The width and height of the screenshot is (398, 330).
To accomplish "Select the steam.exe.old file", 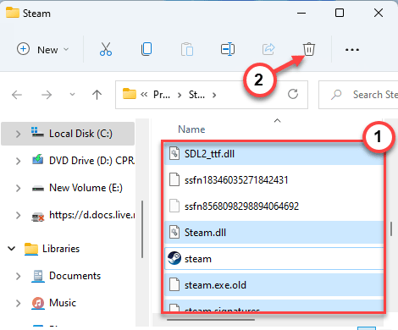I will click(274, 285).
